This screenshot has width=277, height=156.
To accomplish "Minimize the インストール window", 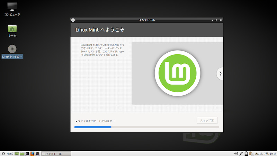I will (x=212, y=20).
